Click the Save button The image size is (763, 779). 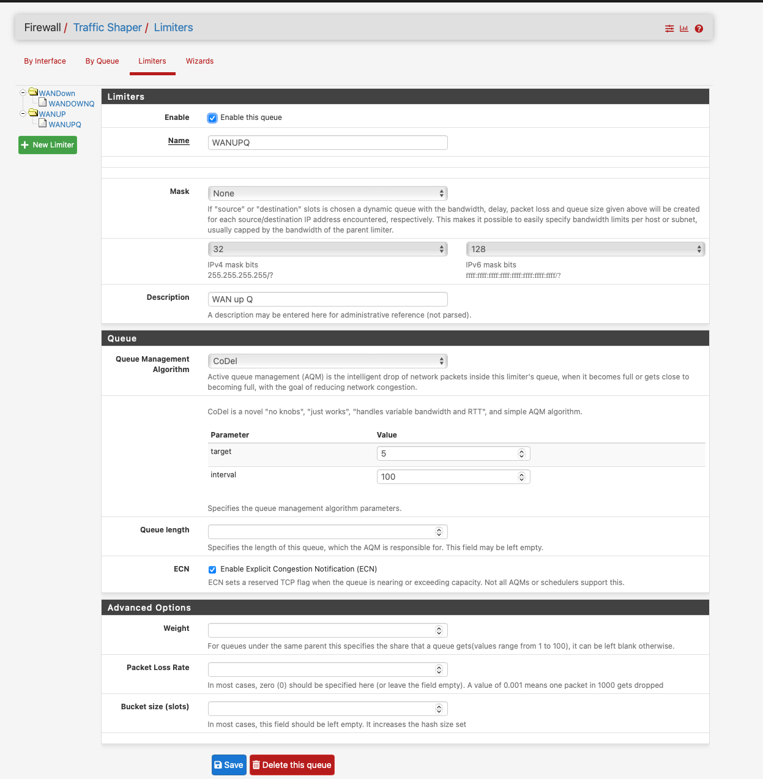(x=229, y=765)
